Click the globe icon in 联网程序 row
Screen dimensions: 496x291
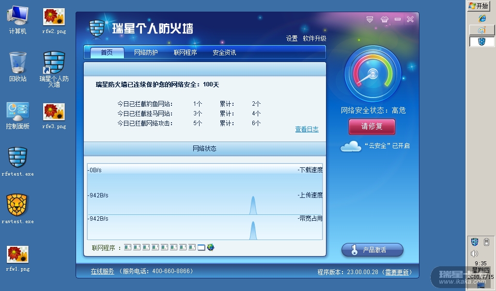click(211, 247)
